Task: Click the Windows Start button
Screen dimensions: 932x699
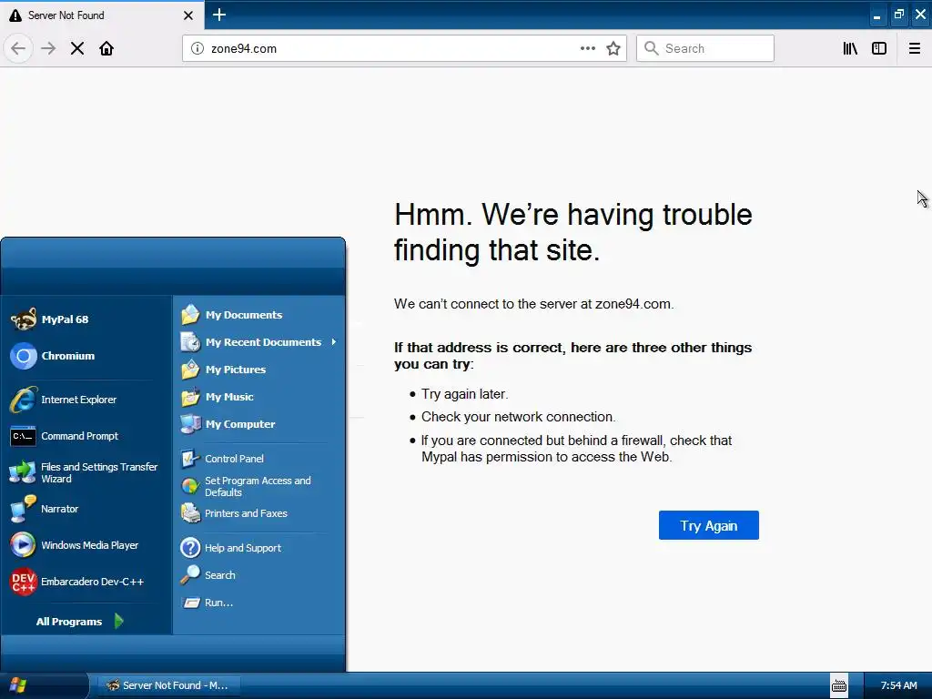Action: pyautogui.click(x=43, y=685)
